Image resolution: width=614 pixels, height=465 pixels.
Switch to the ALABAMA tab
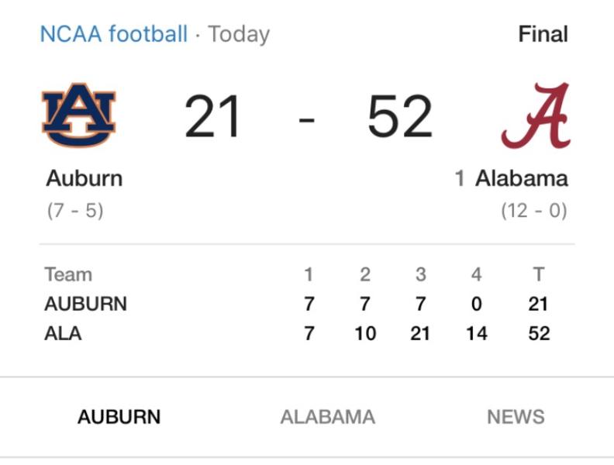point(328,417)
